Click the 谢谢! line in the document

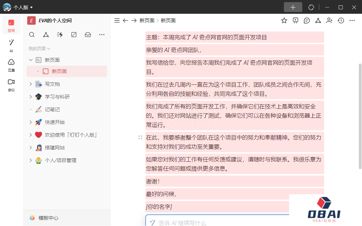pyautogui.click(x=235, y=181)
